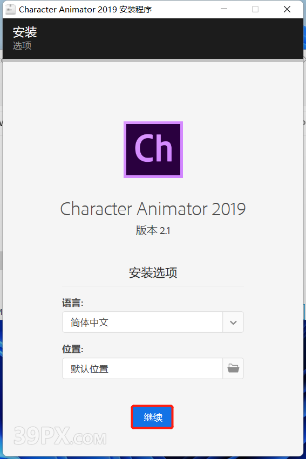This screenshot has width=306, height=459.
Task: Click the 位置 field label
Action: pos(73,349)
